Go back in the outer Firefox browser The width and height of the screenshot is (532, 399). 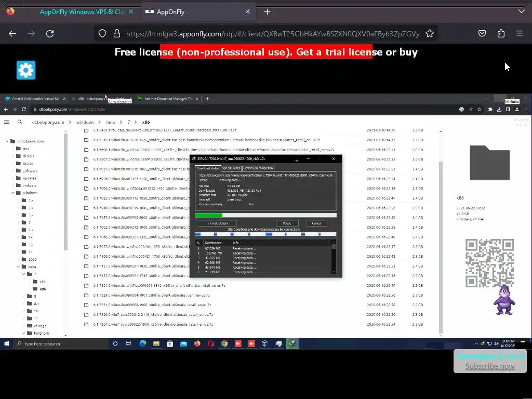point(12,34)
